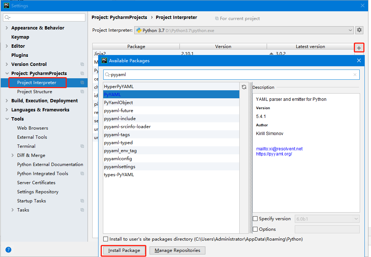Click the copy icon beside Tasks
Screen dimensions: 371x257
tap(82, 210)
